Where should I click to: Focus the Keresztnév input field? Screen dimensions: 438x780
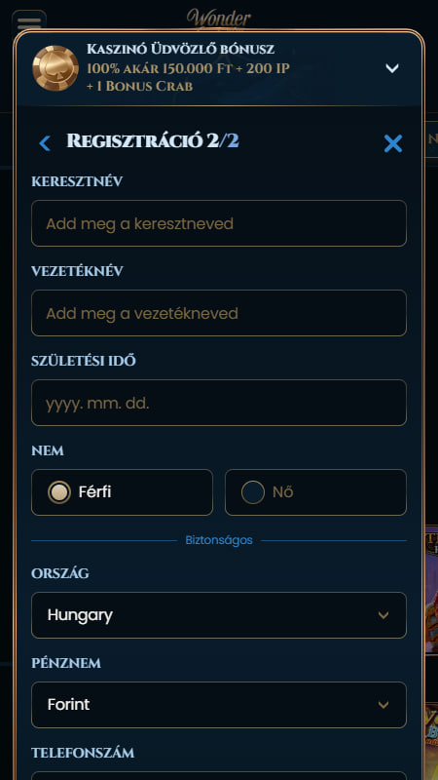[219, 223]
